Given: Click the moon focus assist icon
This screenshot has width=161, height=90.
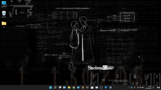Looking at the screenshot, I should 153,87.
